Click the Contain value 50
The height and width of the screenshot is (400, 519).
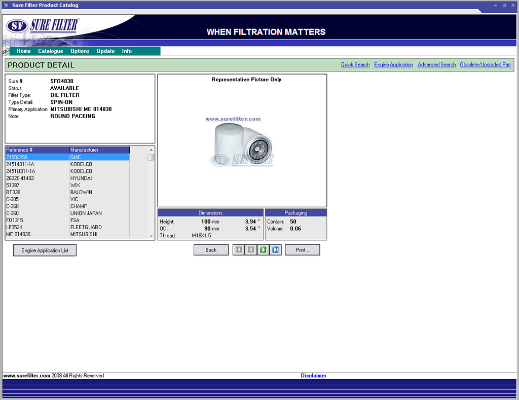[x=293, y=222]
